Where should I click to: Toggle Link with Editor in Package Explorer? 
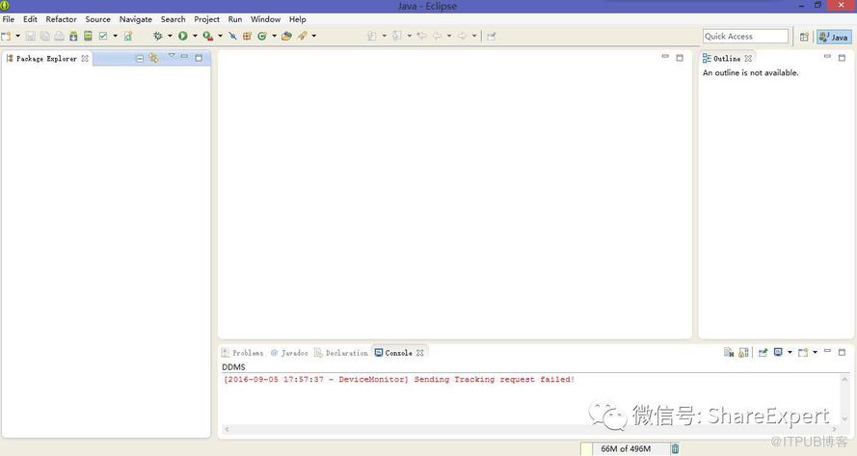pyautogui.click(x=153, y=58)
